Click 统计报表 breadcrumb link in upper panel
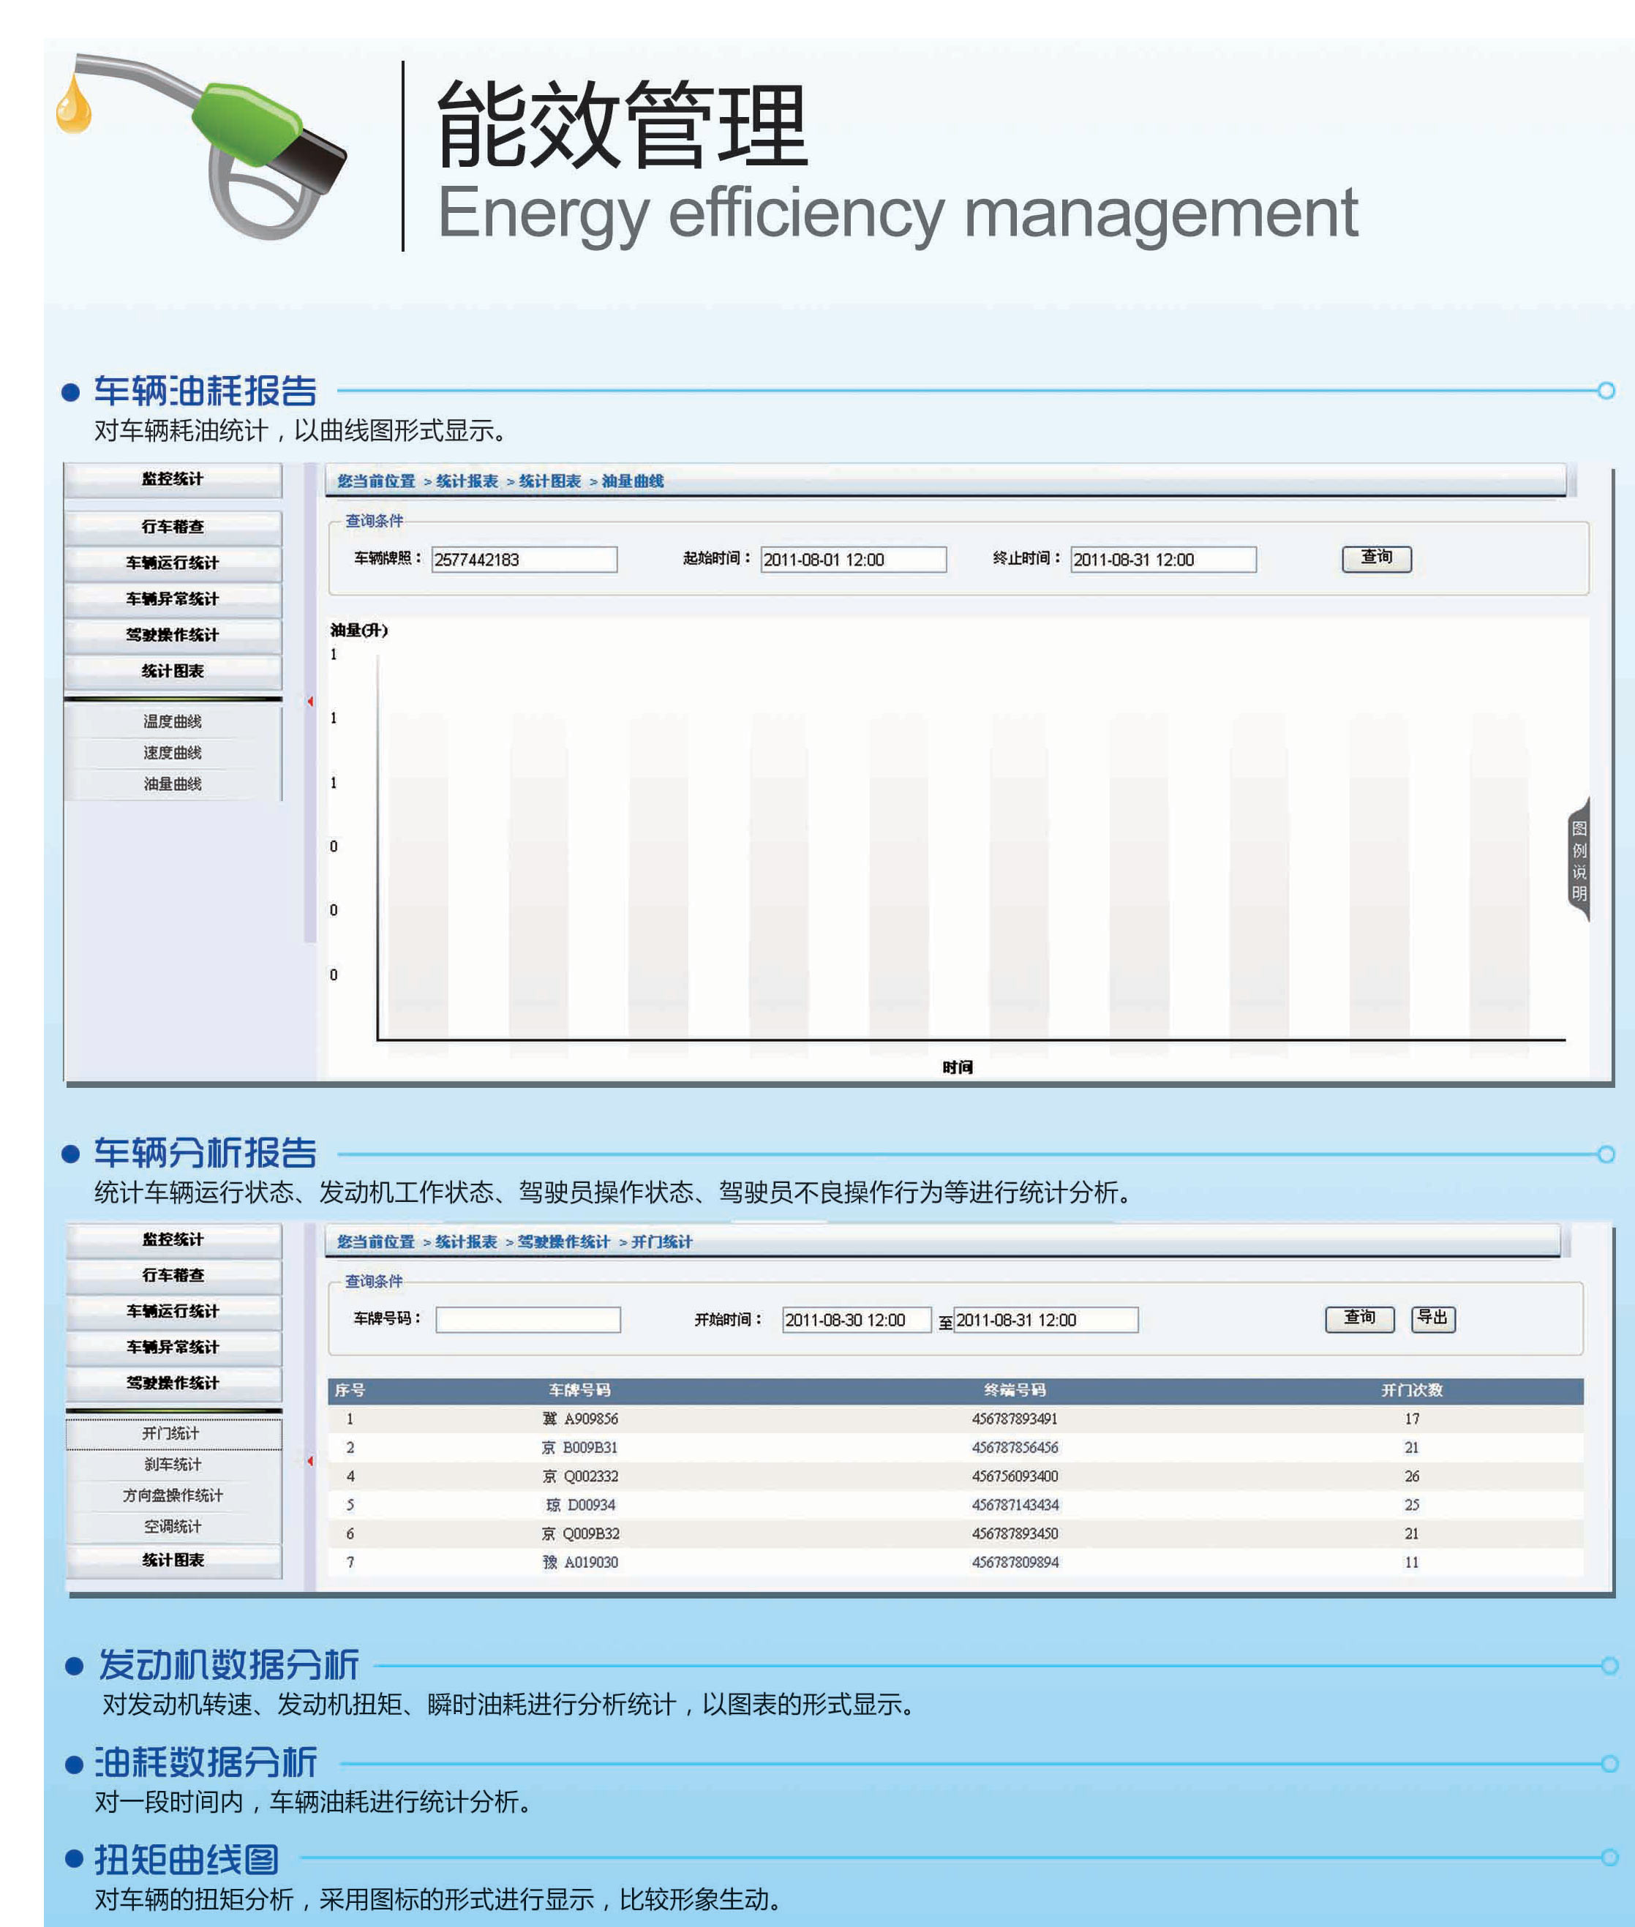 click(x=466, y=481)
